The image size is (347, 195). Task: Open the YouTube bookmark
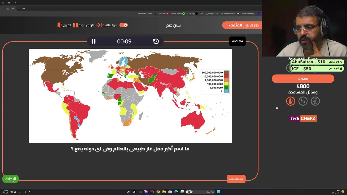(164, 13)
